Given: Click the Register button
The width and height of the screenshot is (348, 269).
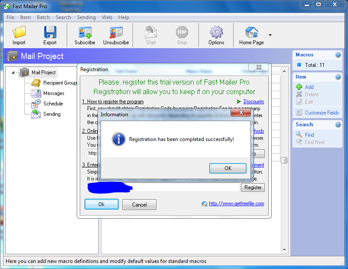Looking at the screenshot, I should click(x=253, y=187).
